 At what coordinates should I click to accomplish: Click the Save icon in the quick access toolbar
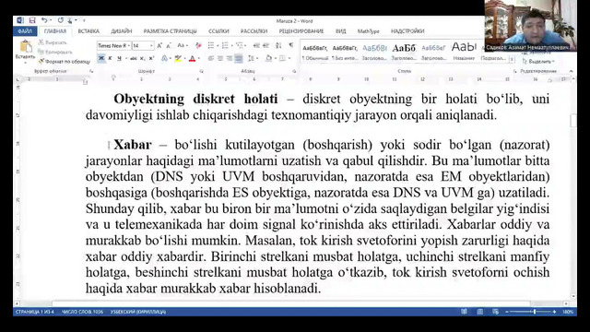(x=32, y=20)
